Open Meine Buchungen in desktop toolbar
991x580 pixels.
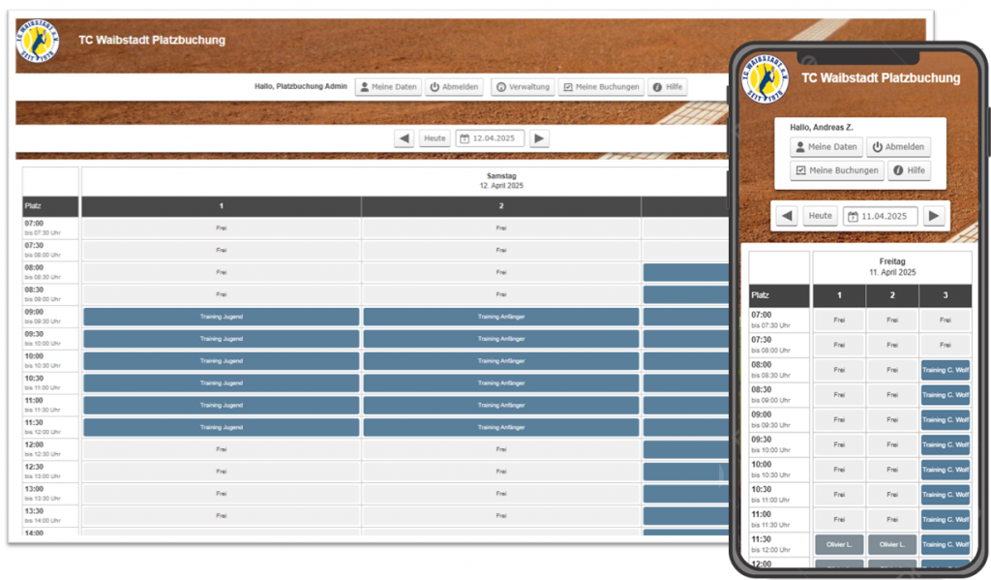pos(601,87)
